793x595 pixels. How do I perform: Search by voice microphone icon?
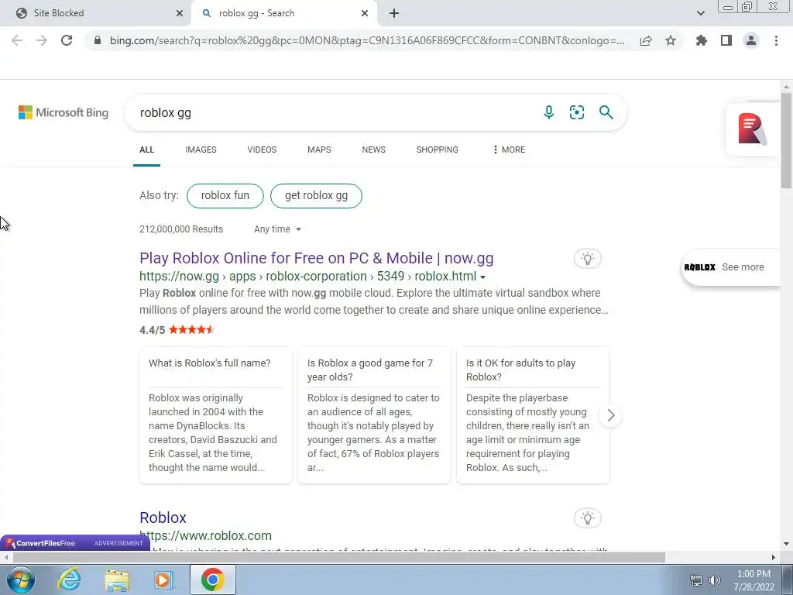(x=549, y=112)
